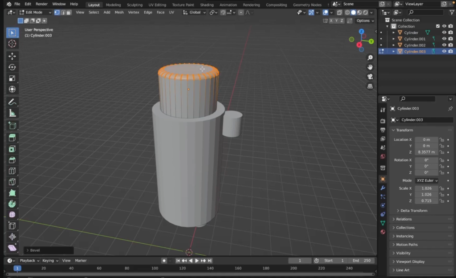Hide Cylinder.001 using its eye icon
The height and width of the screenshot is (278, 456).
pyautogui.click(x=444, y=39)
